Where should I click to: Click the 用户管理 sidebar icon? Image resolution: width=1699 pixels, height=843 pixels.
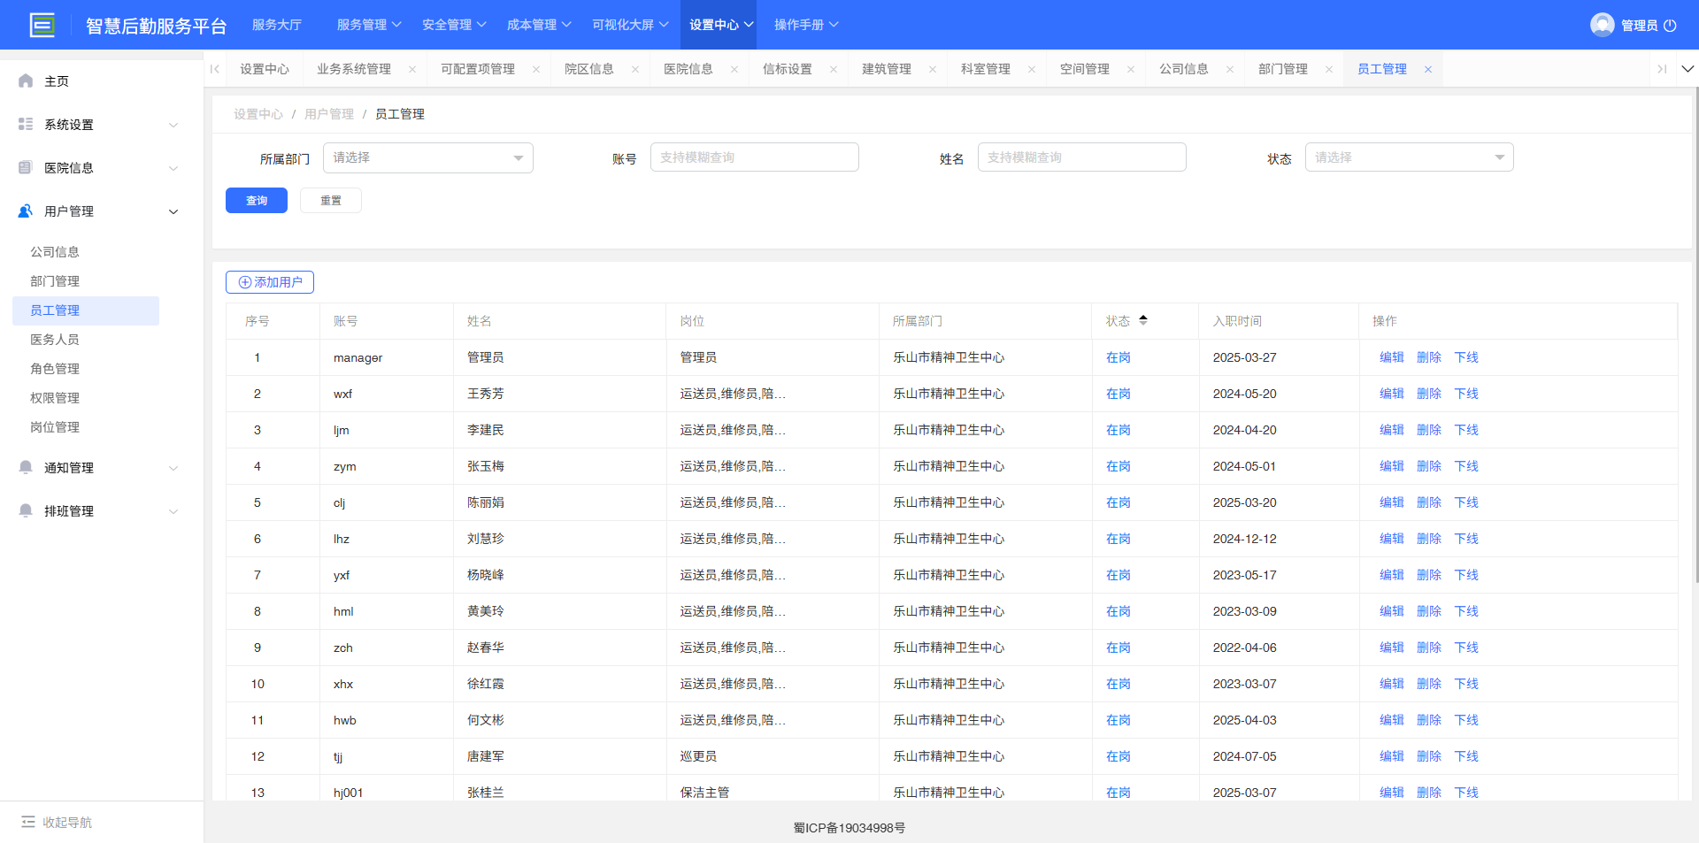(26, 211)
